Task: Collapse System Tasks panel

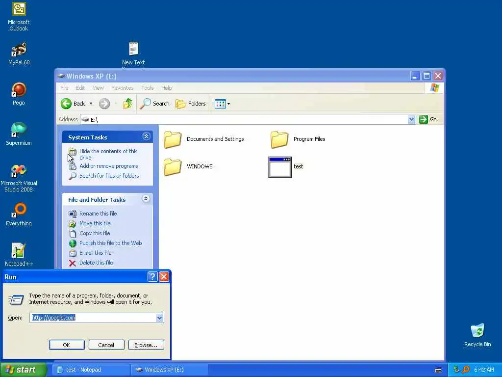Action: click(146, 136)
